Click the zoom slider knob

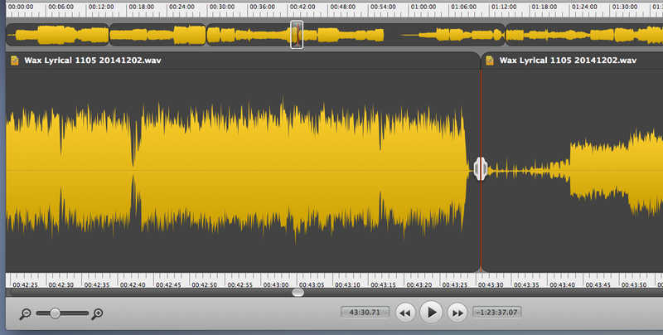55,313
